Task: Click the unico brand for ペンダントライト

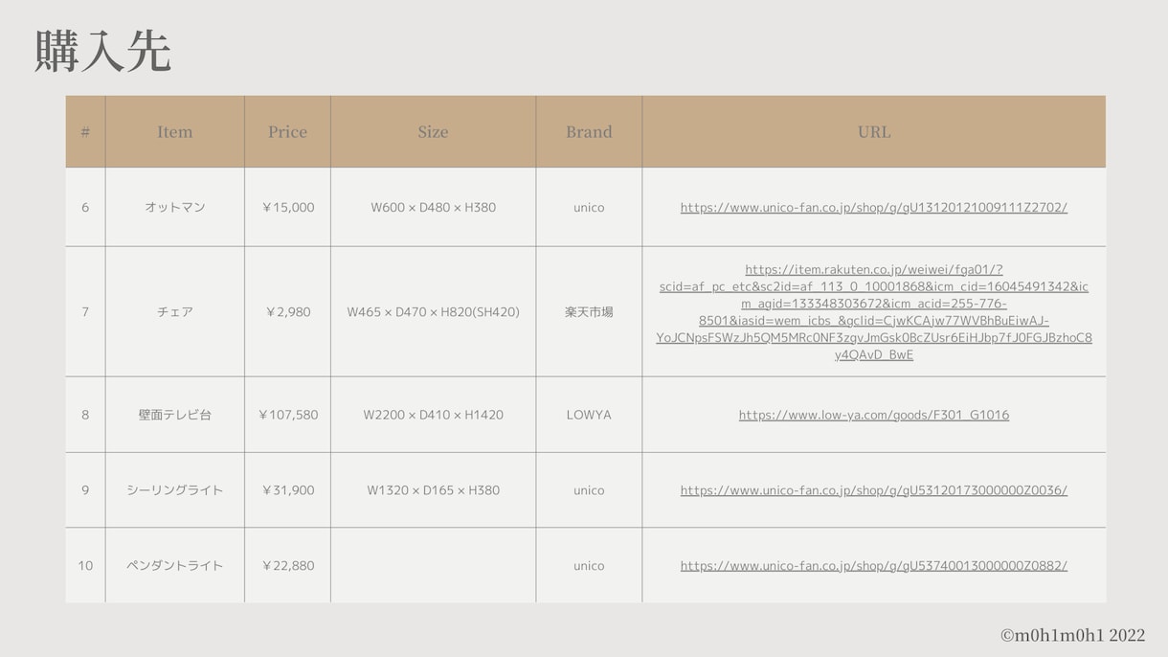Action: point(589,566)
